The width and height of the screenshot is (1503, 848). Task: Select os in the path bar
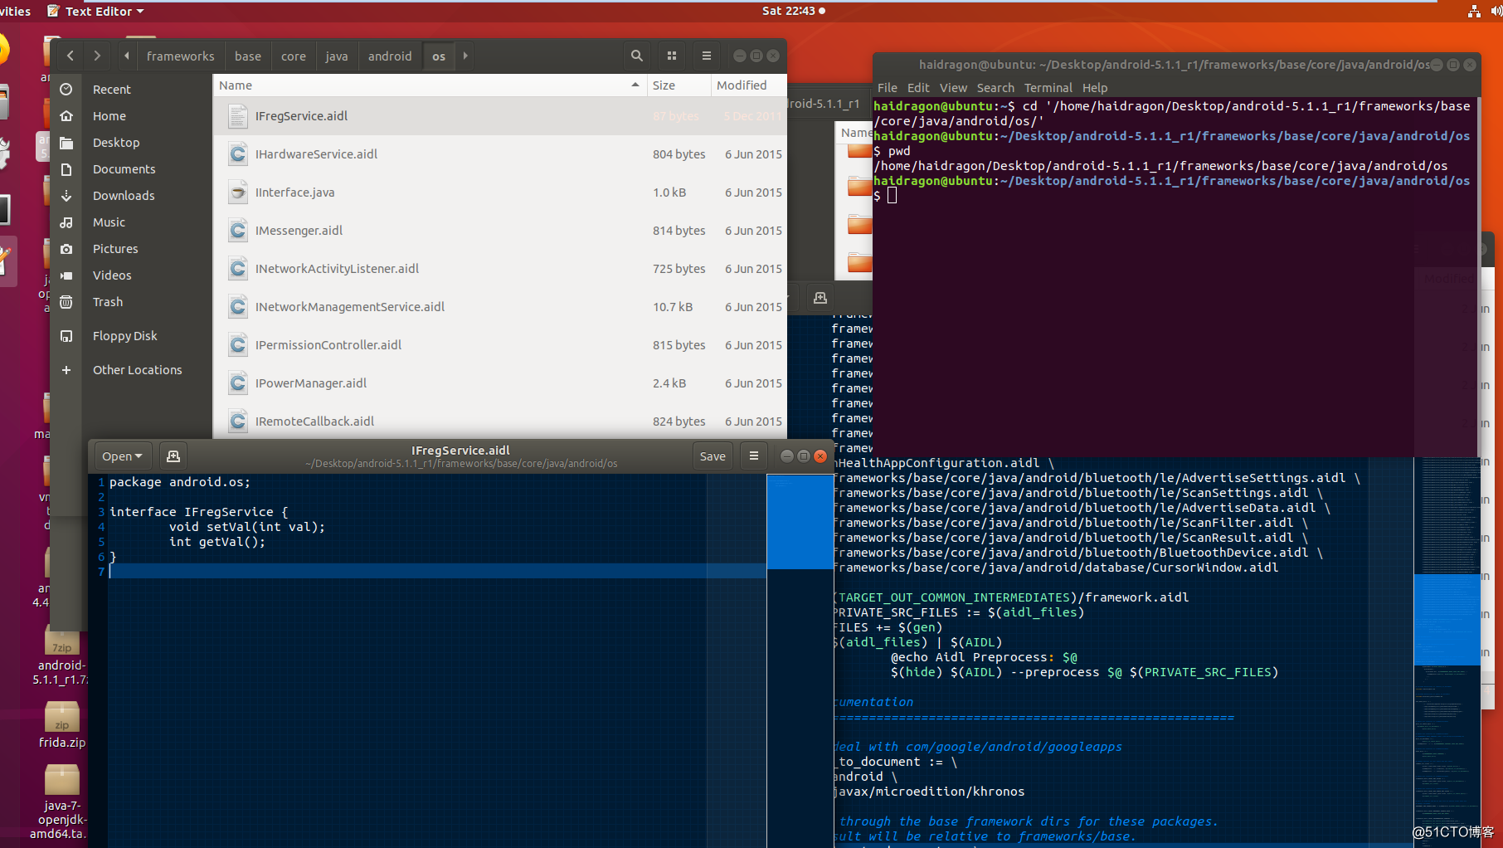click(x=439, y=56)
